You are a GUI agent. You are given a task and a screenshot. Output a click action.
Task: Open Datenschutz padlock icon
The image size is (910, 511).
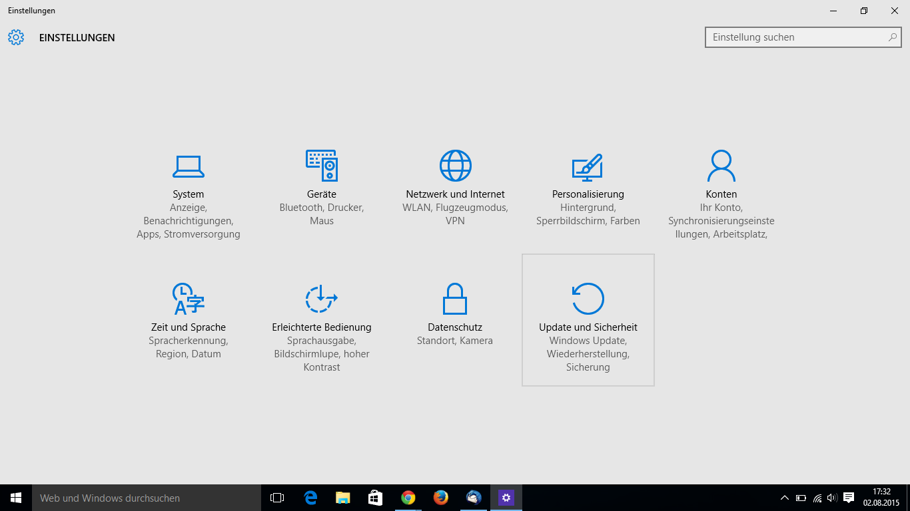455,299
